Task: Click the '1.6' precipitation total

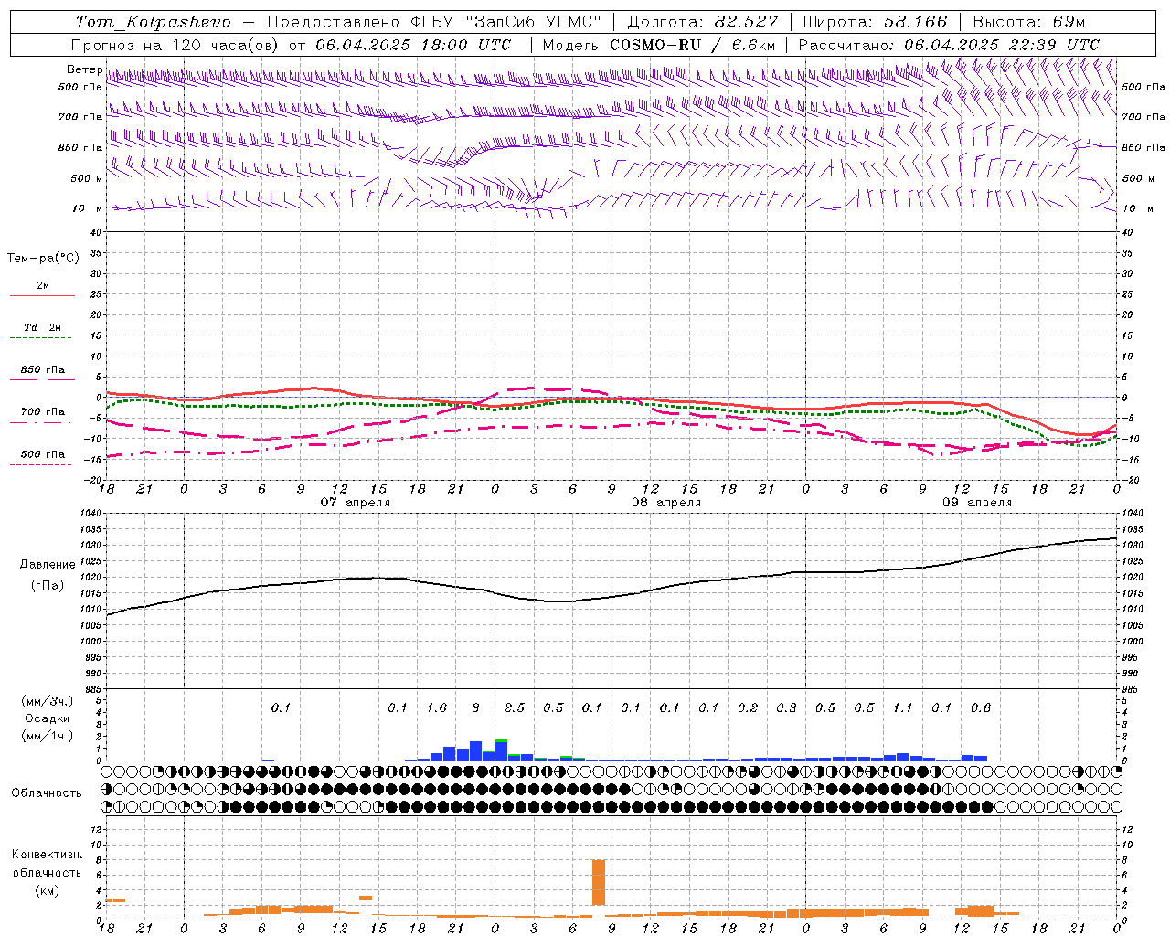Action: tap(437, 707)
